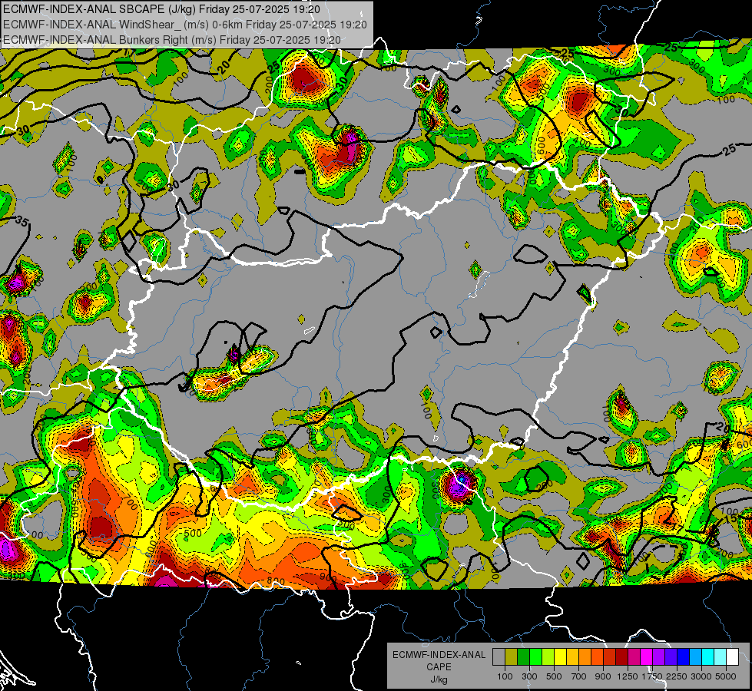
Task: Pick the bright green swatch above 300
Action: [x=535, y=657]
